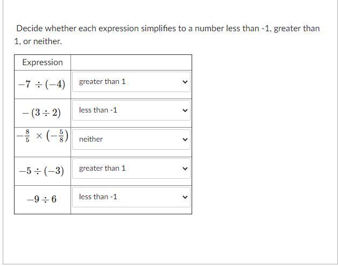Screen dimensions: 338x266
Task: Click the chevron arrow on the 'neither' dropdown
Action: pos(185,139)
